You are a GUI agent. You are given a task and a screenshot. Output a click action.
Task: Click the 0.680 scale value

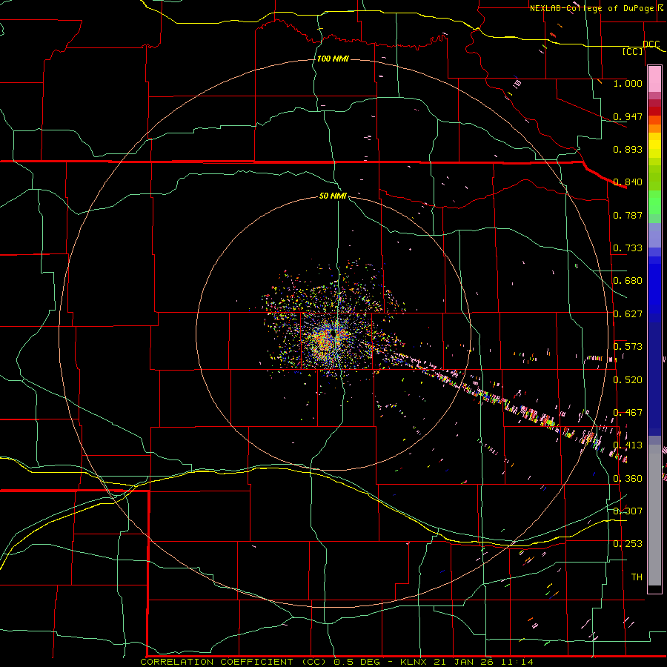(628, 281)
